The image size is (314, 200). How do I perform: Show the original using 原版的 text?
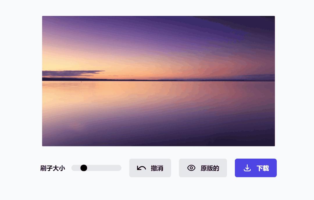coord(210,168)
